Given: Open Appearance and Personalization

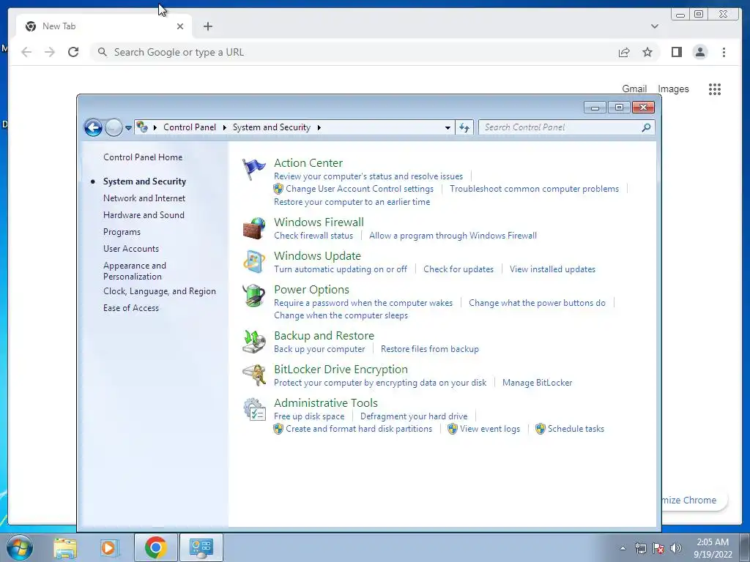Looking at the screenshot, I should [135, 271].
